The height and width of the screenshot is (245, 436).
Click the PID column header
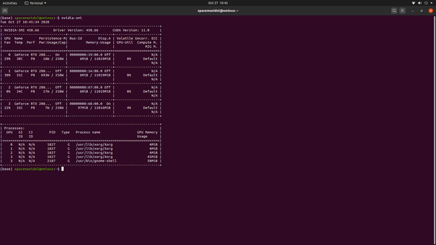point(52,132)
